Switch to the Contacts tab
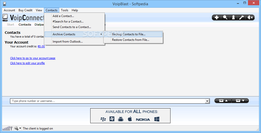Image resolution: width=261 pixels, height=133 pixels. 25,25
